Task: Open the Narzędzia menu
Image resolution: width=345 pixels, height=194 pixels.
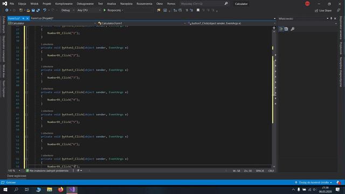Action: pos(126,4)
